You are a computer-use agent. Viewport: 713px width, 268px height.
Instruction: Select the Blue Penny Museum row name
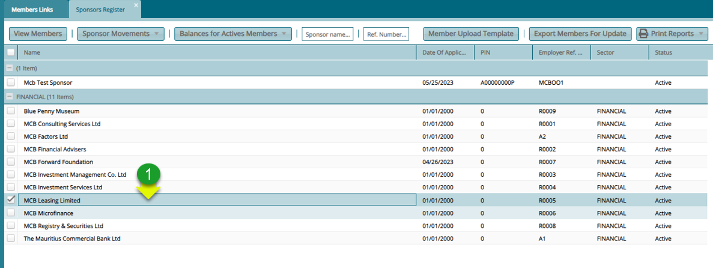[52, 111]
